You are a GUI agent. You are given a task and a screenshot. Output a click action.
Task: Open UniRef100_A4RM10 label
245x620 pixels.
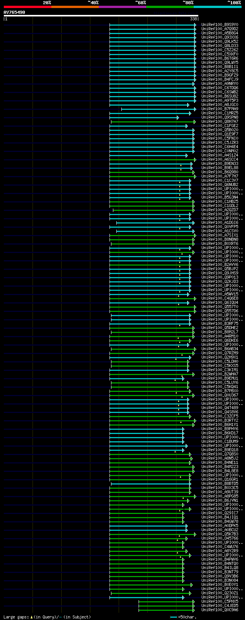[x=220, y=336]
